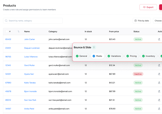This screenshot has height=114, width=162.
Task: Open product ID 23451 link
Action: click(x=8, y=48)
